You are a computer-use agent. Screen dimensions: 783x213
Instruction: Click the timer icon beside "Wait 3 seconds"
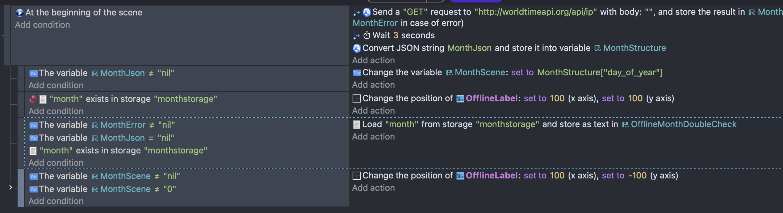[x=366, y=35]
